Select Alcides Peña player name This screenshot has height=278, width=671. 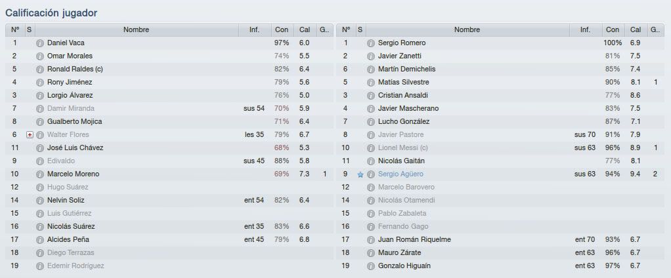tap(68, 239)
